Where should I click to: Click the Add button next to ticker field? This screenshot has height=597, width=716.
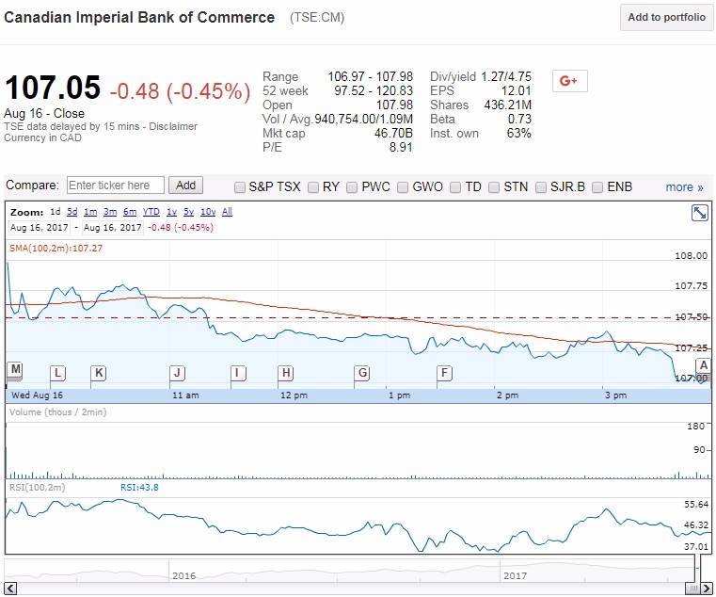185,186
